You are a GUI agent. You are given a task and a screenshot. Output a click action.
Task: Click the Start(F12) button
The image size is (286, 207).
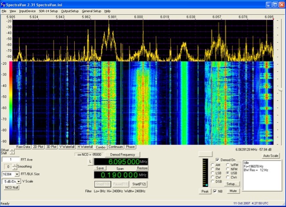click(139, 184)
